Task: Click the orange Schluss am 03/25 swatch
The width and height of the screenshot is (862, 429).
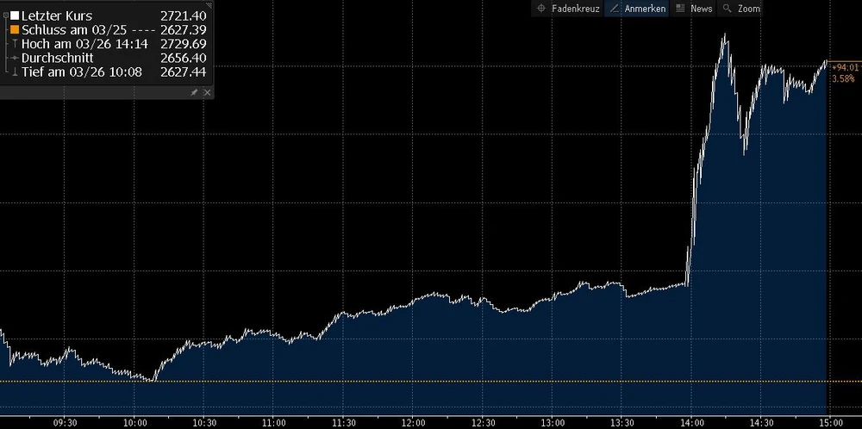Action: (15, 30)
